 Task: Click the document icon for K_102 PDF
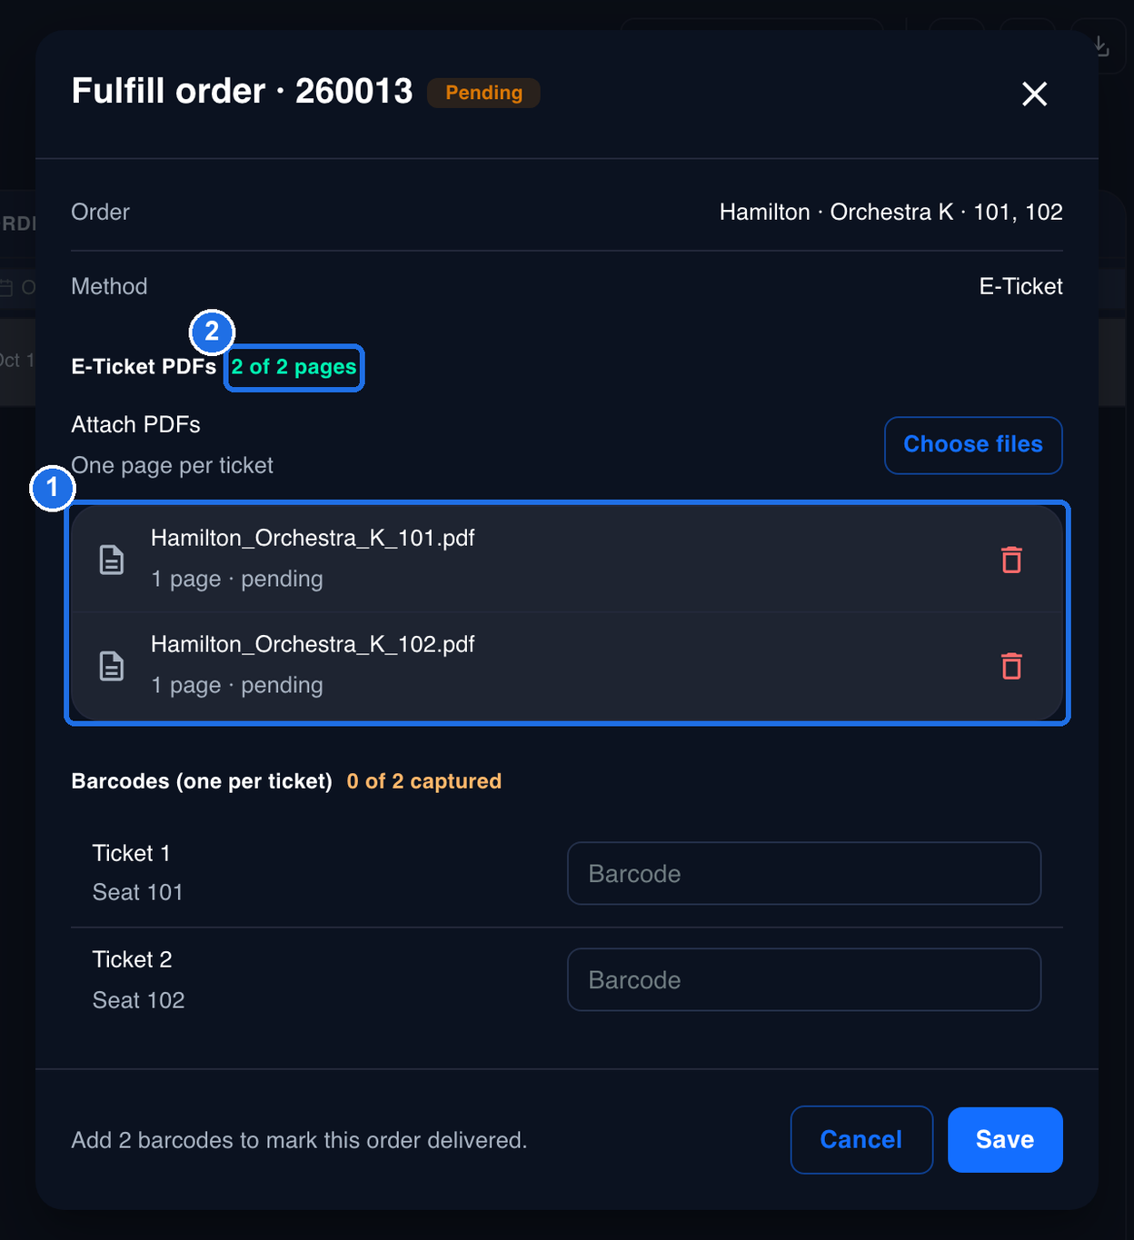click(x=112, y=666)
